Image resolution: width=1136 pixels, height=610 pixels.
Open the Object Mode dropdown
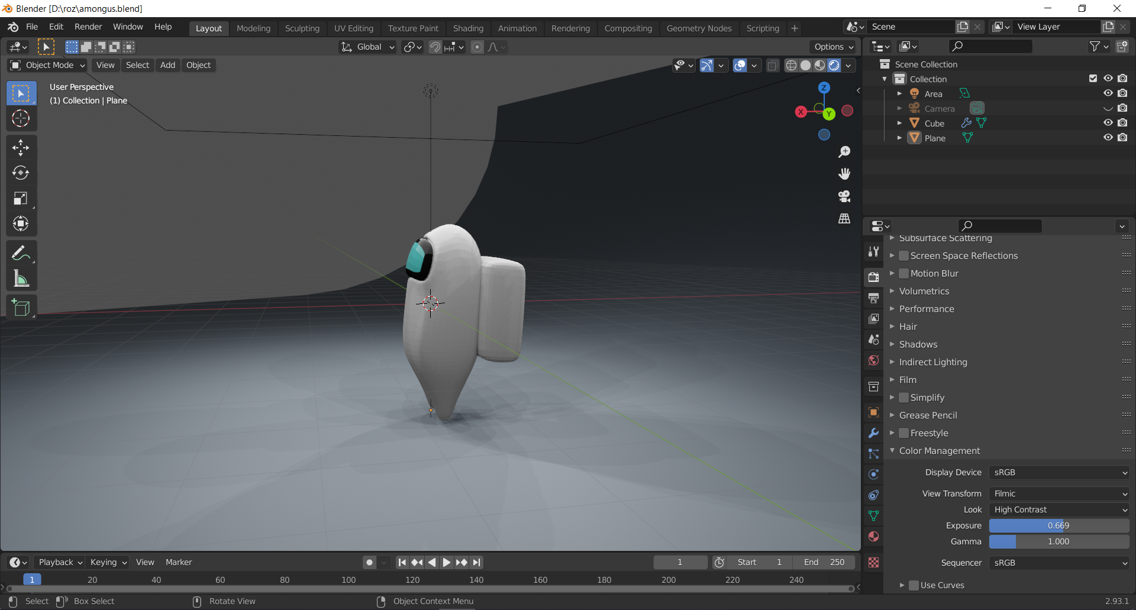(48, 65)
